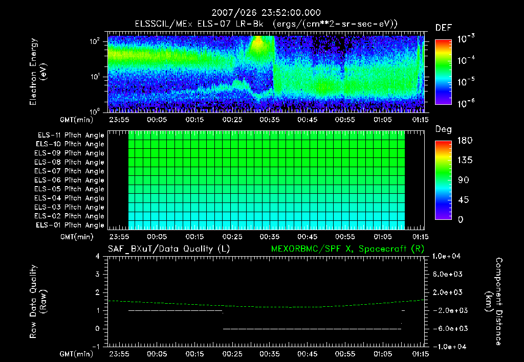
Task: Click the DEF color scale bar
Action: pos(443,72)
